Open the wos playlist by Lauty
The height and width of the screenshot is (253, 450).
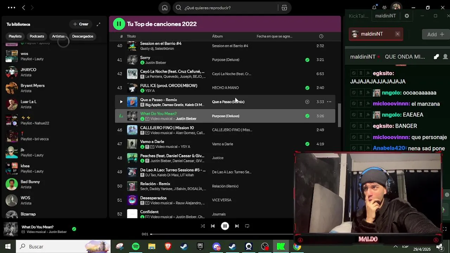pyautogui.click(x=54, y=56)
